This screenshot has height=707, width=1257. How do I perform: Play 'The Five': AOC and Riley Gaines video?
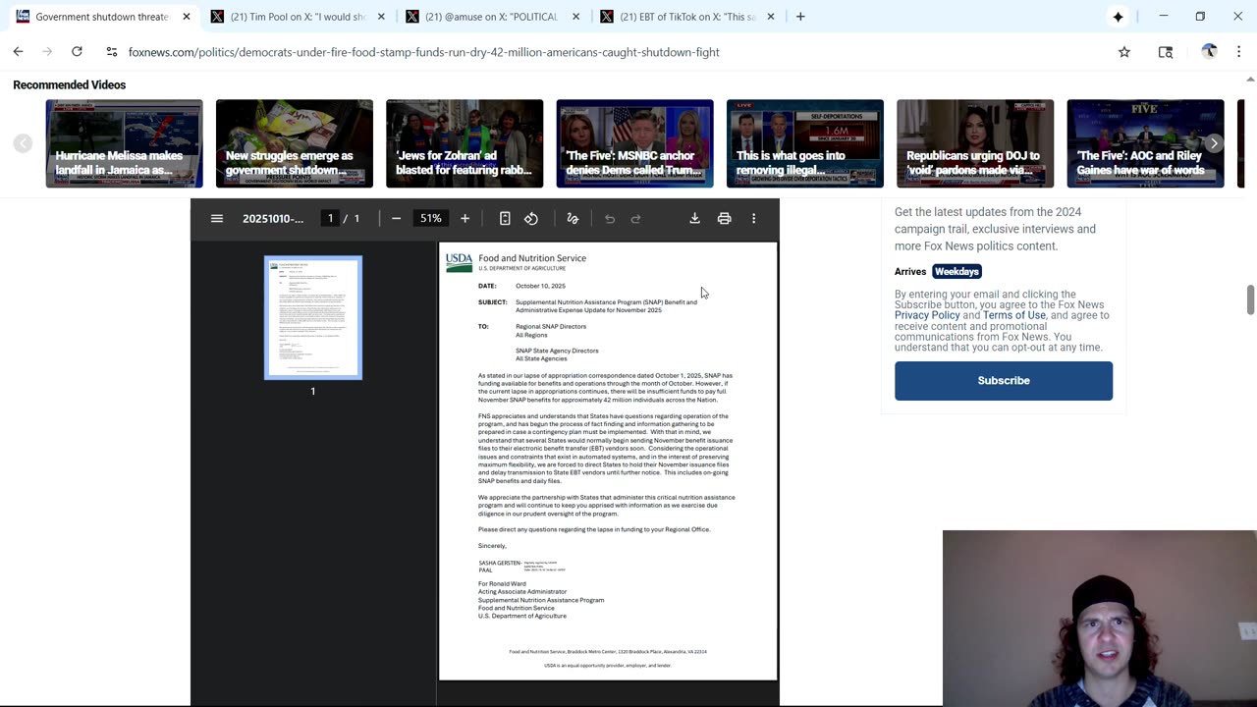tap(1146, 143)
